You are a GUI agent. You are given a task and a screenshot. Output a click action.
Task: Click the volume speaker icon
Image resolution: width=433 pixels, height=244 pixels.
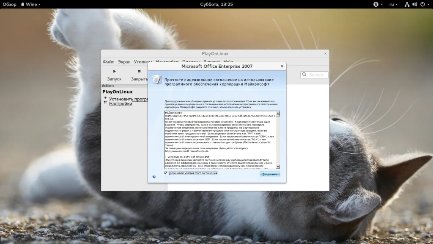414,4
